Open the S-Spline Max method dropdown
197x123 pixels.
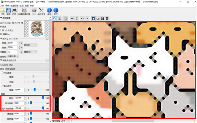(x=24, y=65)
